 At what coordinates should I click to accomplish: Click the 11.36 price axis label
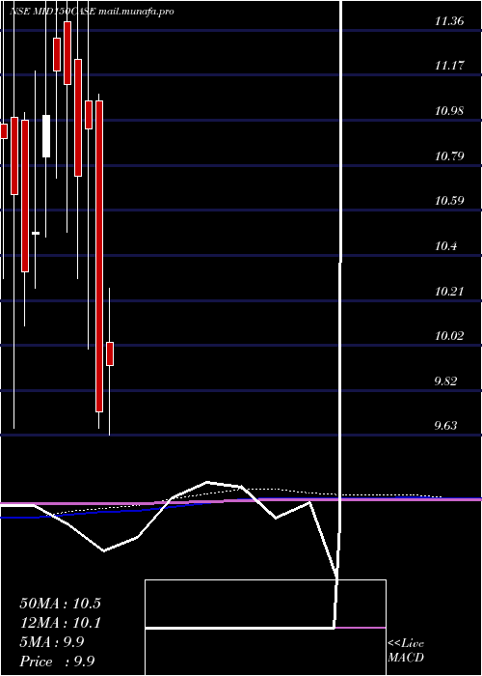449,21
